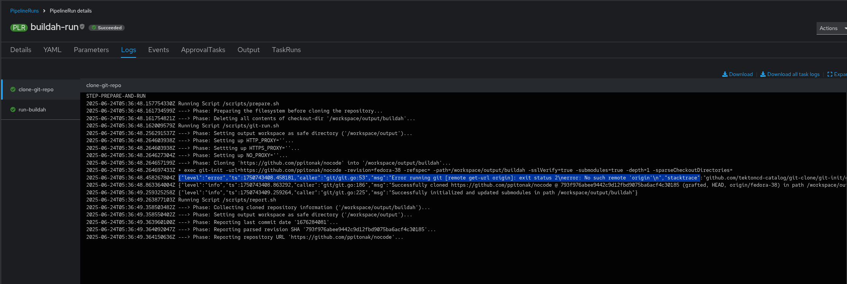View the ApprovalTasks tab
The width and height of the screenshot is (847, 284).
[203, 50]
